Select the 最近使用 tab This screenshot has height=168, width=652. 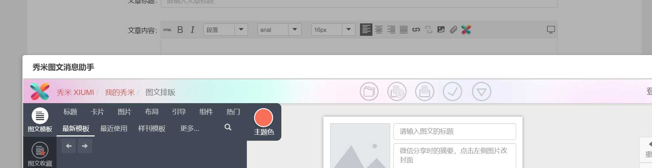tap(114, 128)
